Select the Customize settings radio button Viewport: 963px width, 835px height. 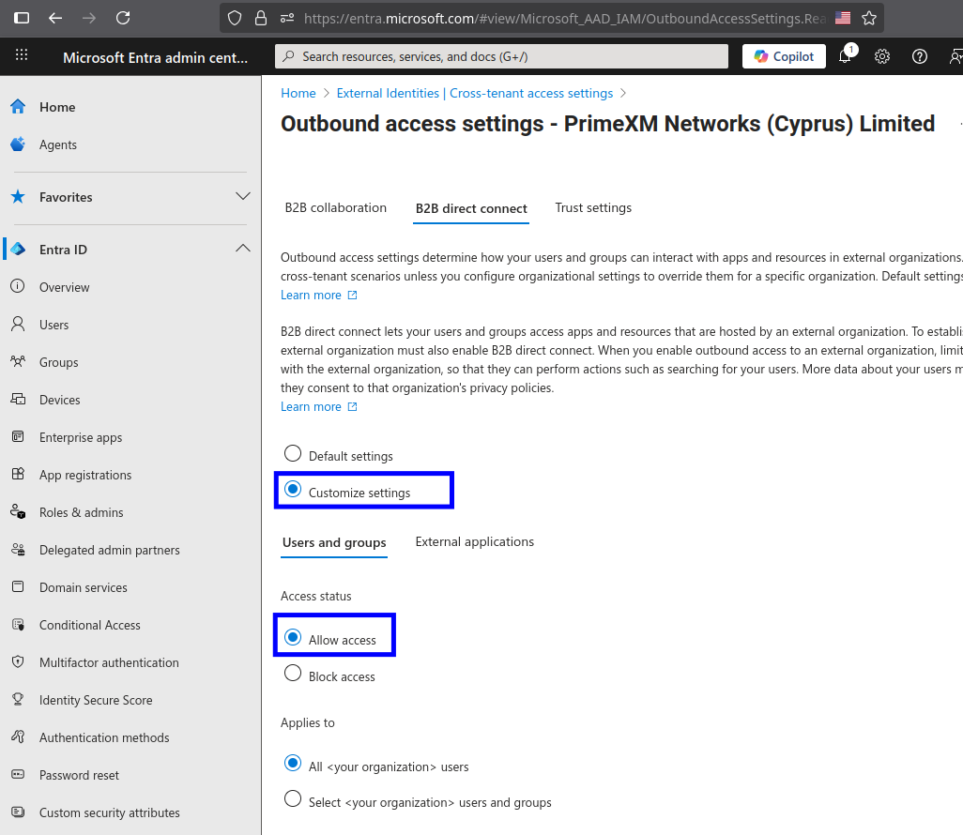click(293, 490)
